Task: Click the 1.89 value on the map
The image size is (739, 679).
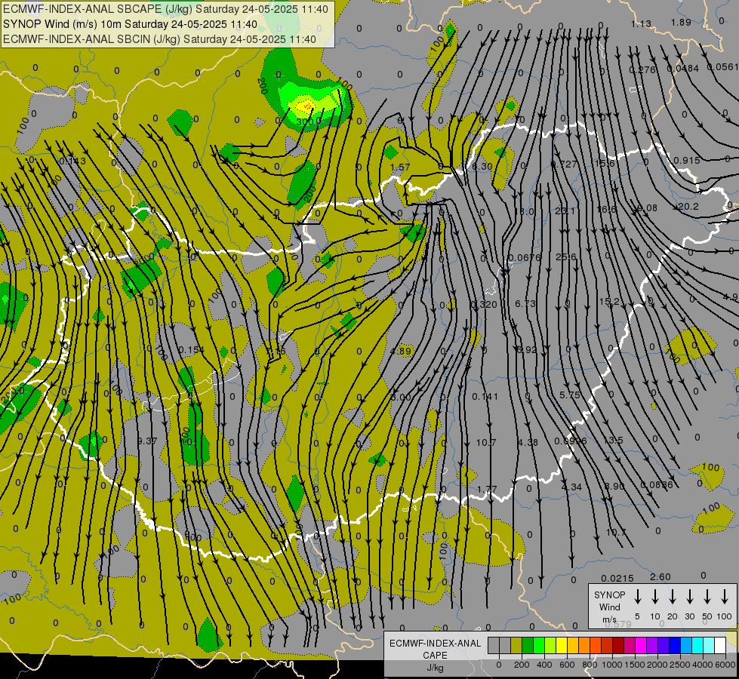Action: [x=681, y=22]
